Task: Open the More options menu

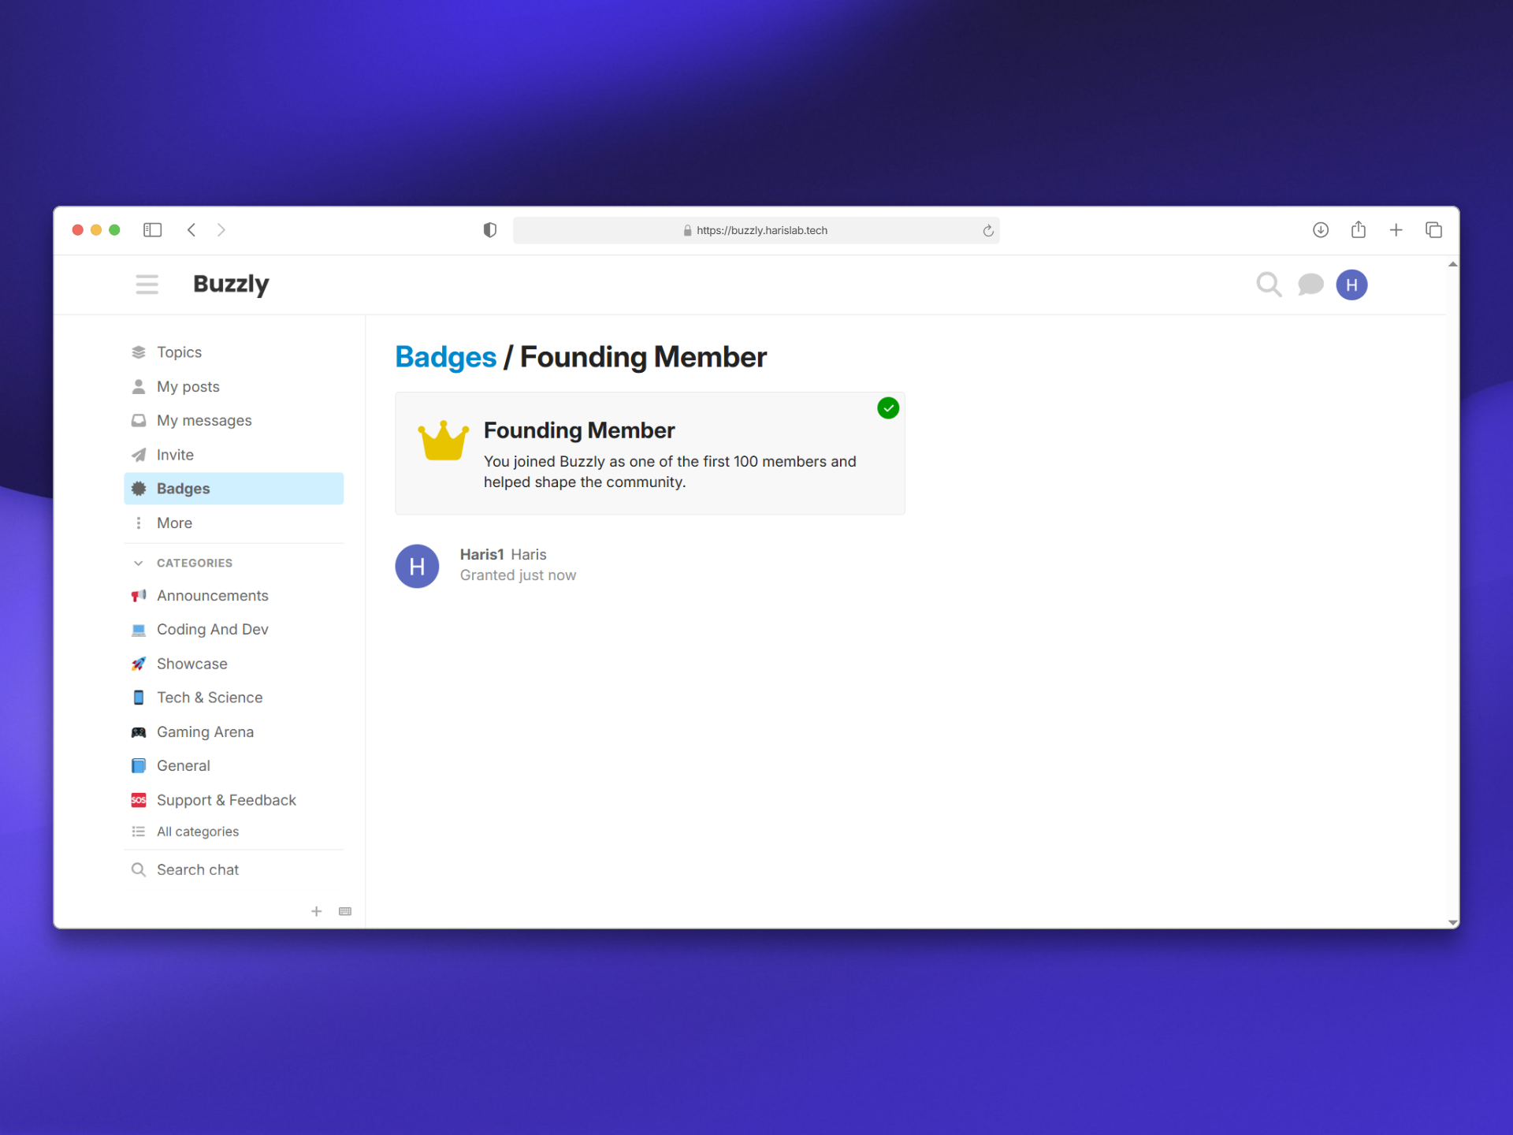Action: [174, 523]
